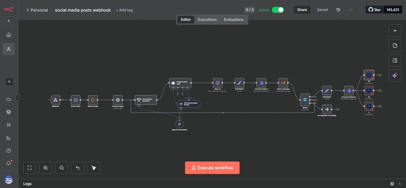
Task: Click the zoom in magnifier icon
Action: 45,168
